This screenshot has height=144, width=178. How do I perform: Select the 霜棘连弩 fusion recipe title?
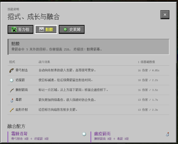pyautogui.click(x=19, y=134)
